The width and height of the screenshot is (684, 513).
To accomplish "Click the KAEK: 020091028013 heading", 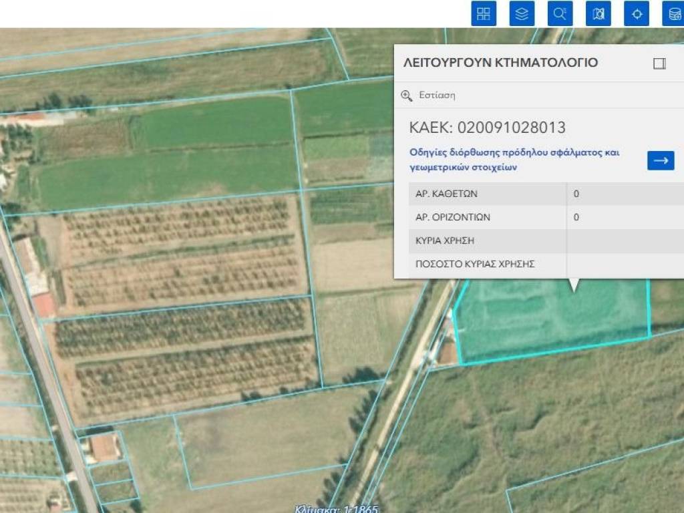I will tap(487, 128).
